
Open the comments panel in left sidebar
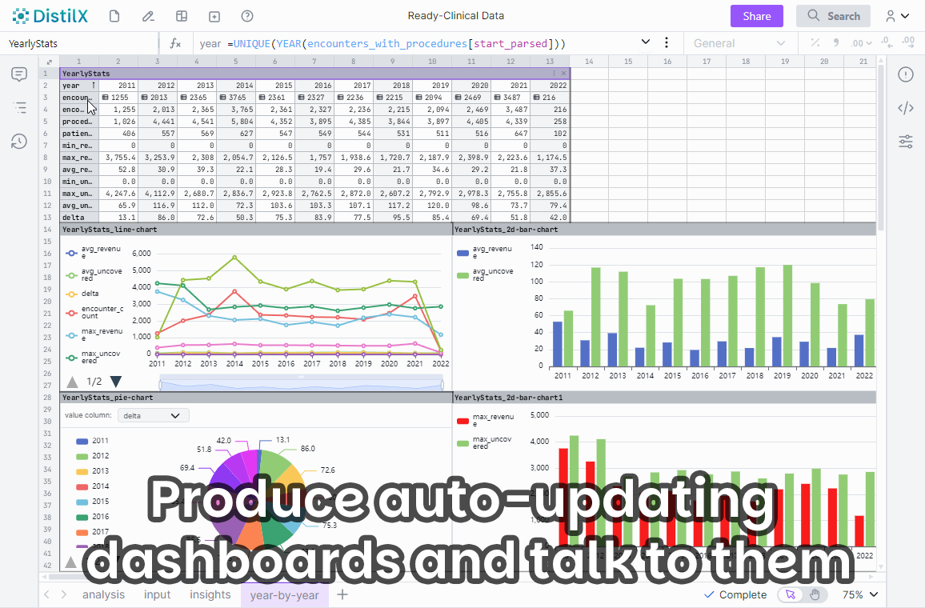(19, 74)
